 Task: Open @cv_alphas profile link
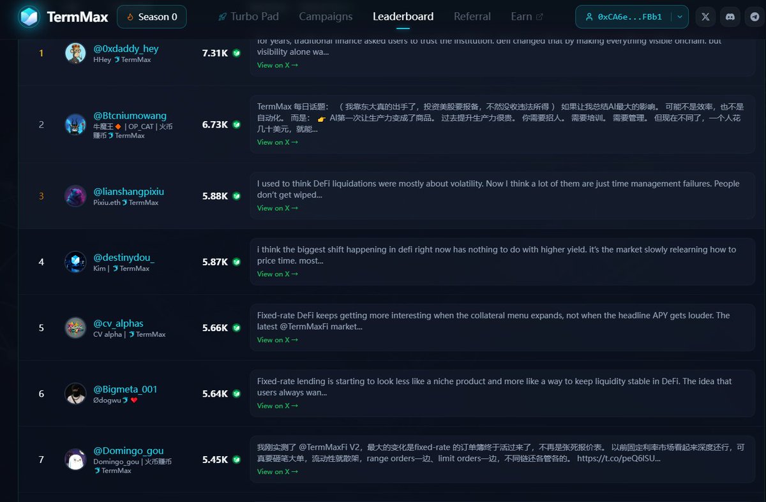coord(119,323)
